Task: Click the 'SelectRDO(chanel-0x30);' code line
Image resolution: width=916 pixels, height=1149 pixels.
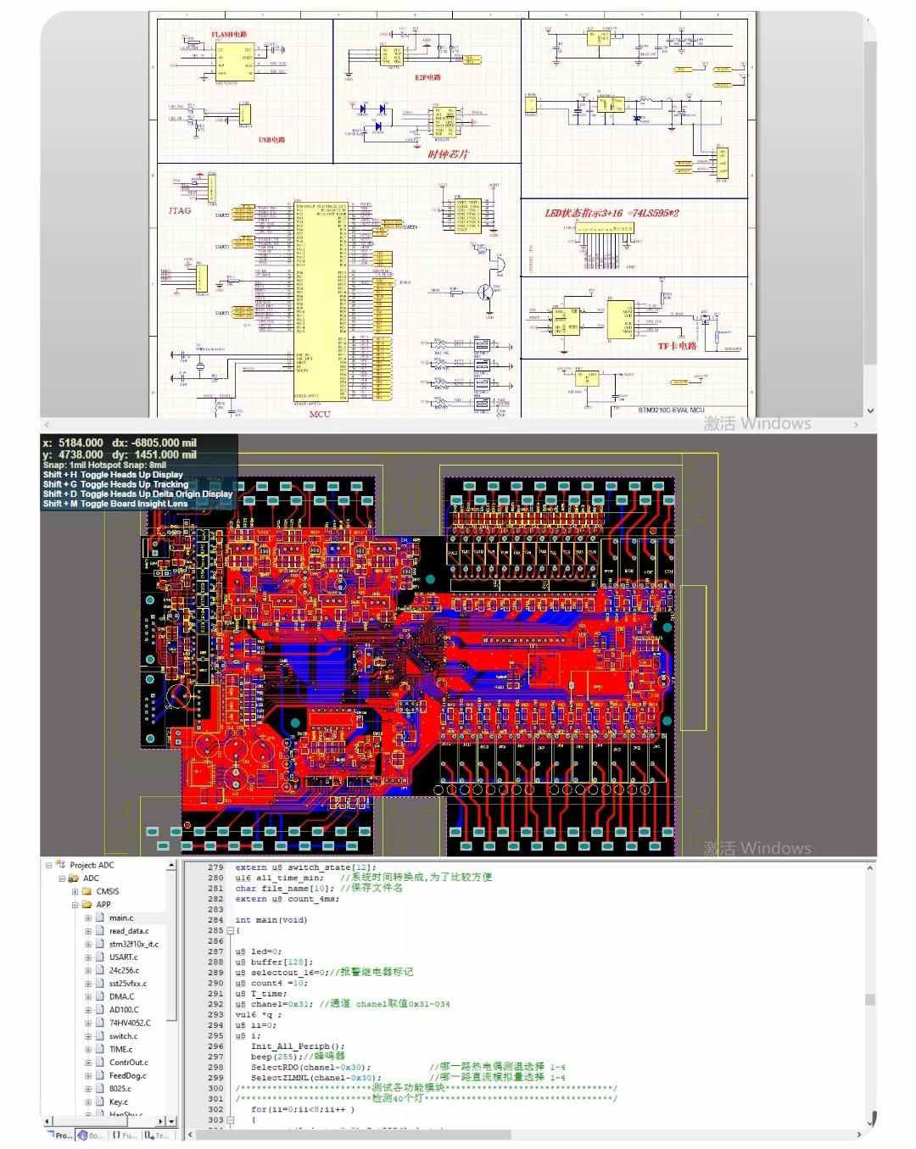Action: 310,1068
